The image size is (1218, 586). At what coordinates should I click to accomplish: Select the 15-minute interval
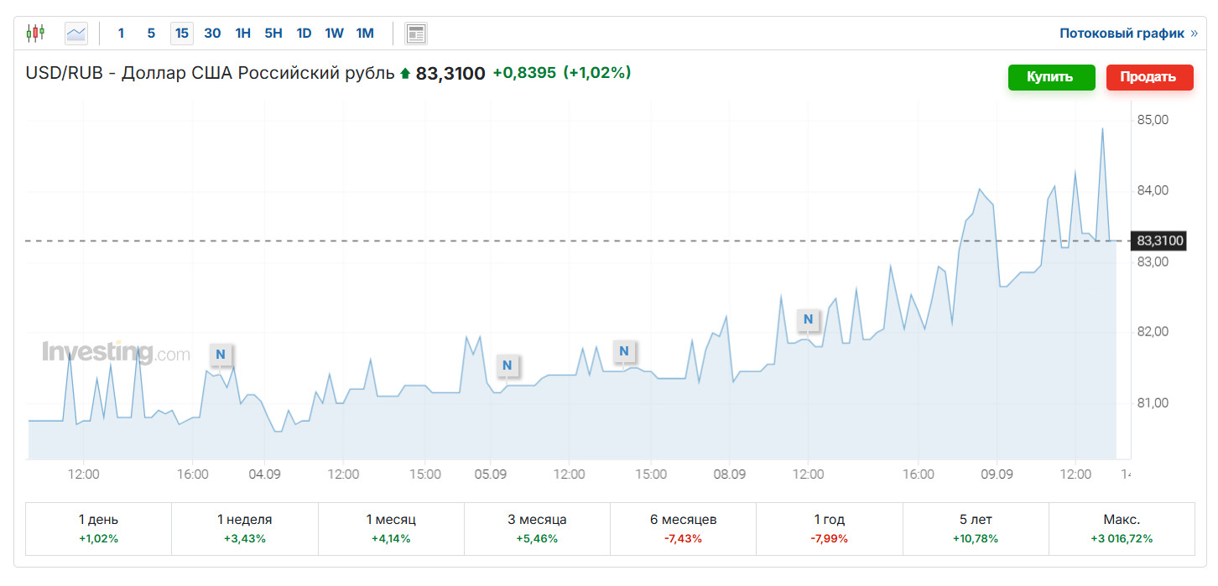point(182,34)
